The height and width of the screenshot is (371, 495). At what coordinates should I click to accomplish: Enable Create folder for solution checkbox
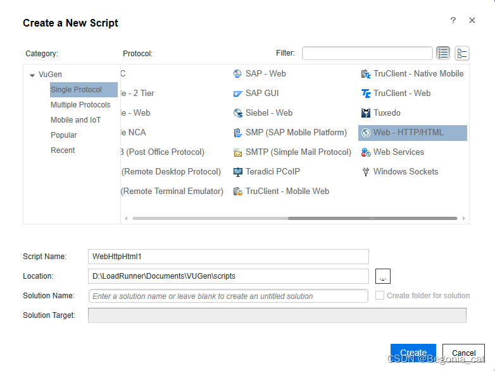[x=380, y=295]
